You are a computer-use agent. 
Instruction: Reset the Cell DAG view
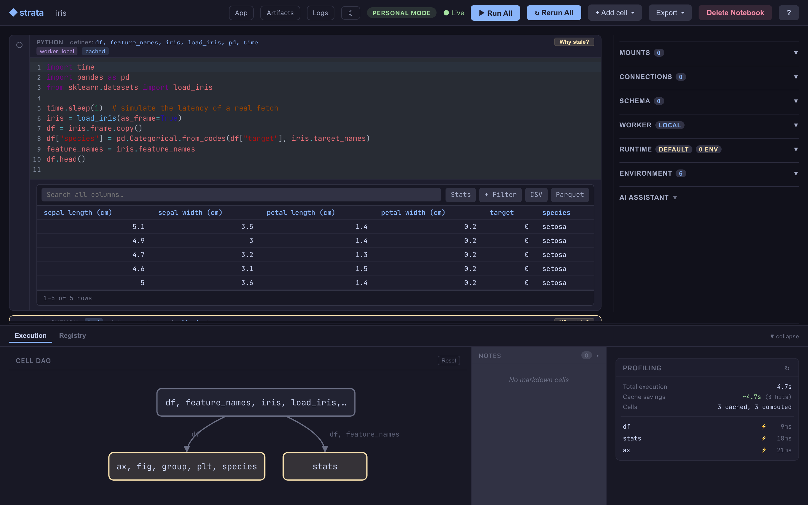448,361
